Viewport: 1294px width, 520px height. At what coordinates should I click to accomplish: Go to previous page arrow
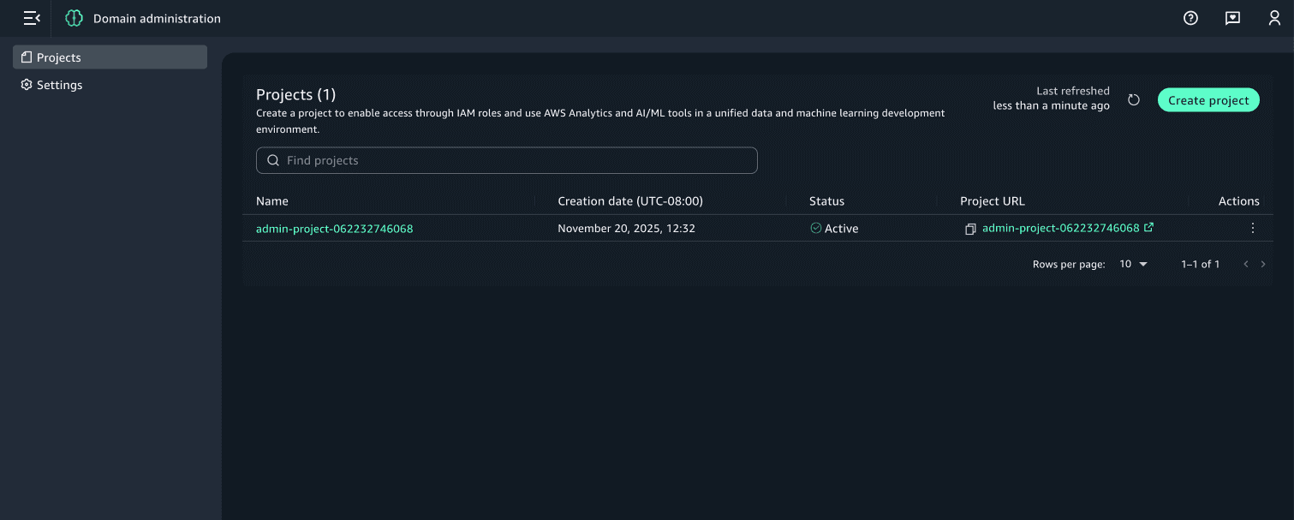point(1246,264)
